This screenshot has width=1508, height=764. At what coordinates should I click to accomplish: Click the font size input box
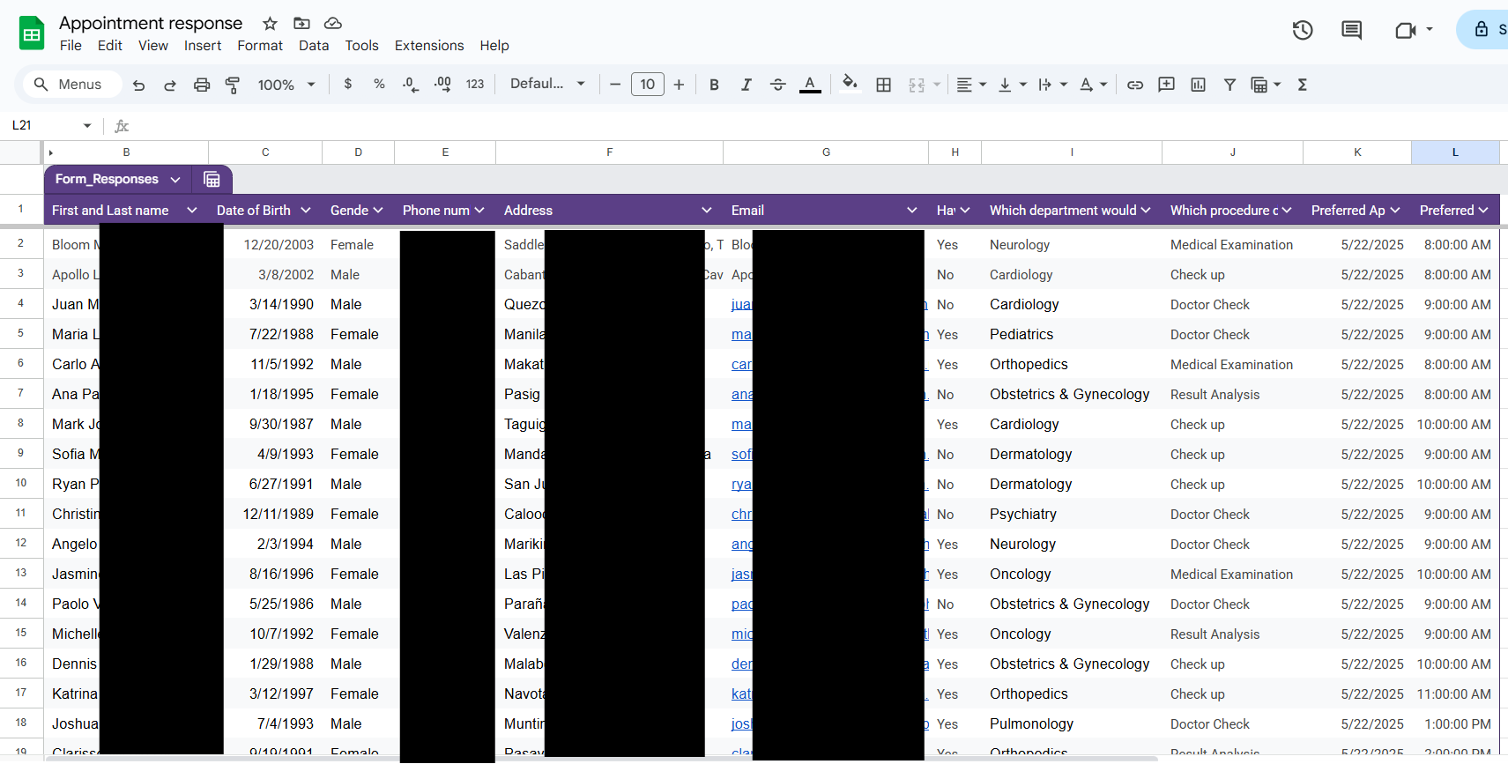648,85
